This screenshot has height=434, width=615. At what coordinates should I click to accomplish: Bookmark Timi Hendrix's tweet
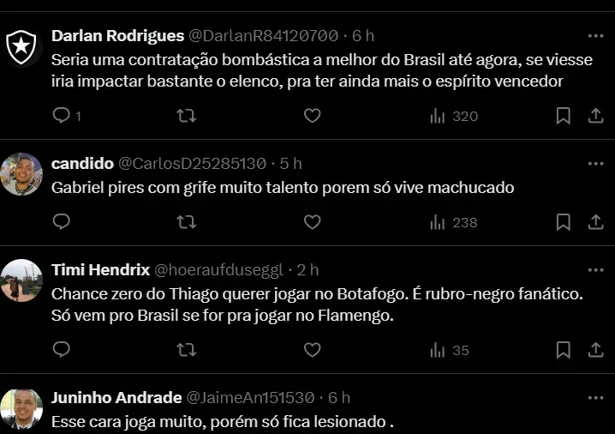(x=563, y=350)
